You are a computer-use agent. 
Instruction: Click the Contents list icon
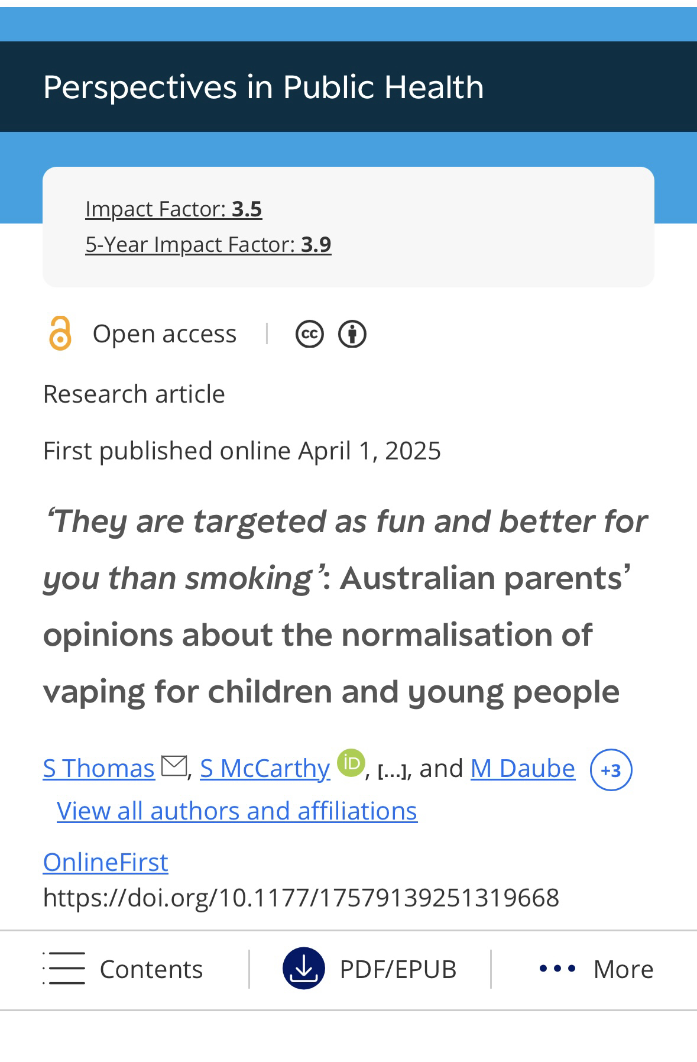click(x=64, y=969)
